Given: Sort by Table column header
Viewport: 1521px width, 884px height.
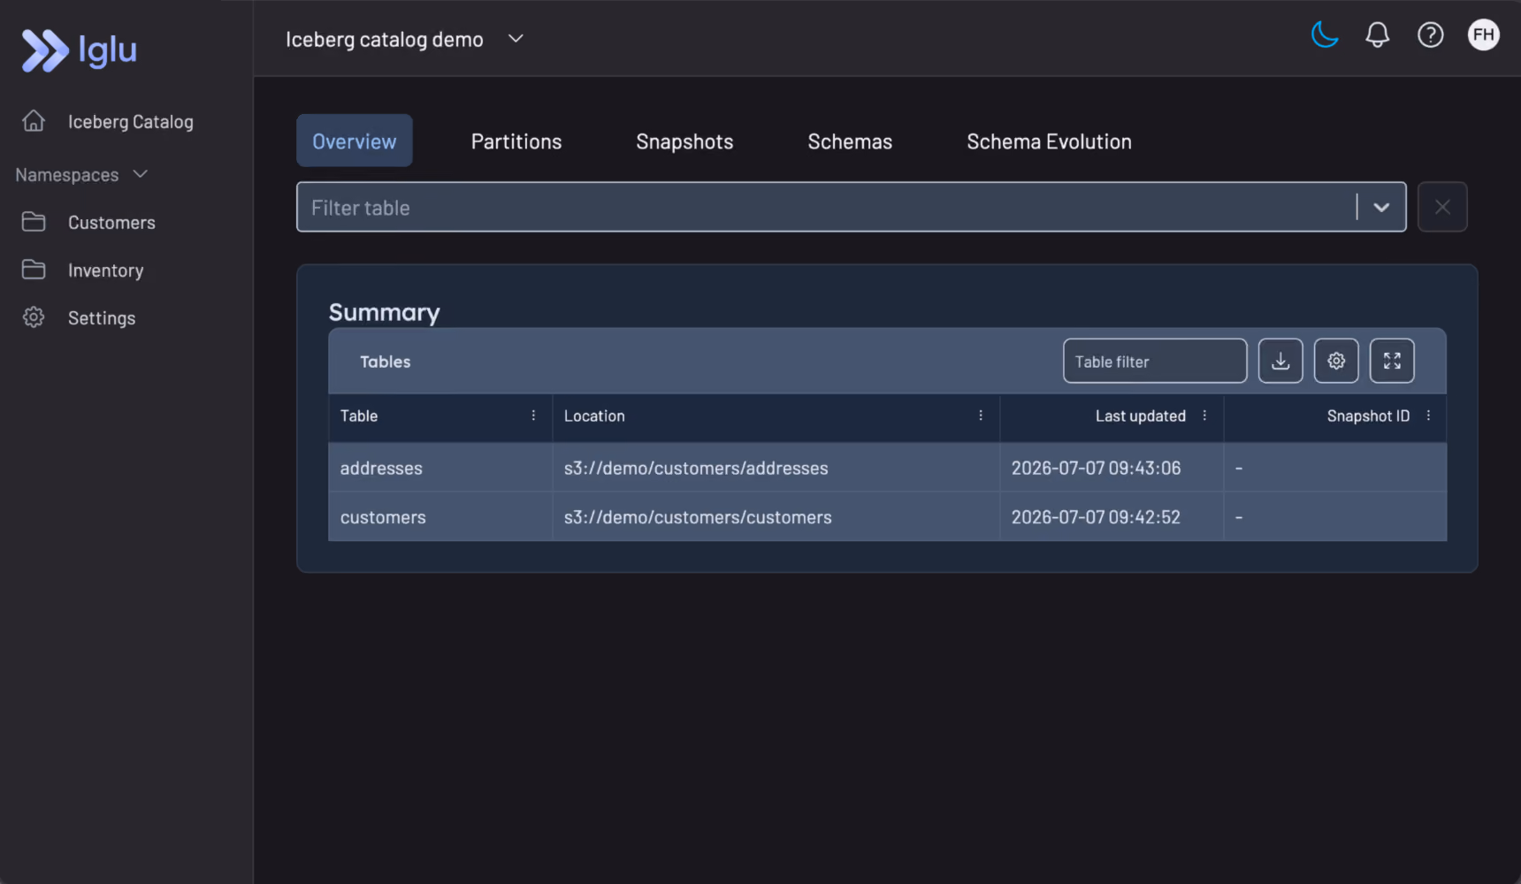Looking at the screenshot, I should (359, 416).
